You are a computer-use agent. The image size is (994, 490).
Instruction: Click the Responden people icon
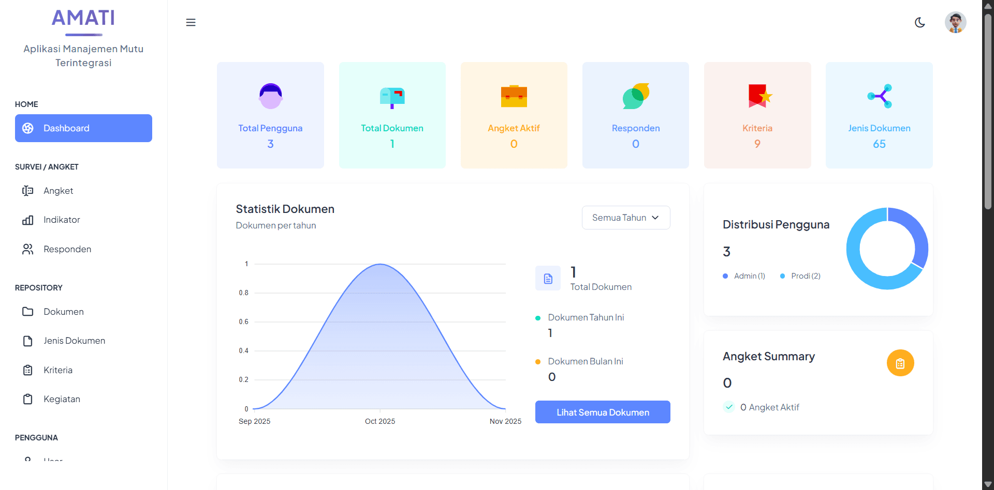point(28,249)
